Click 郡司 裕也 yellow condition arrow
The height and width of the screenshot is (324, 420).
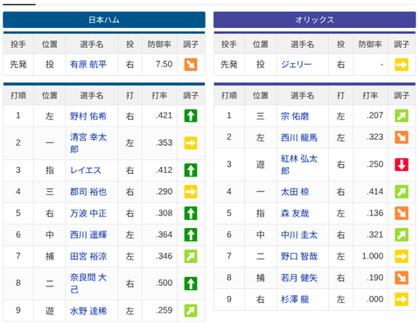pos(191,192)
